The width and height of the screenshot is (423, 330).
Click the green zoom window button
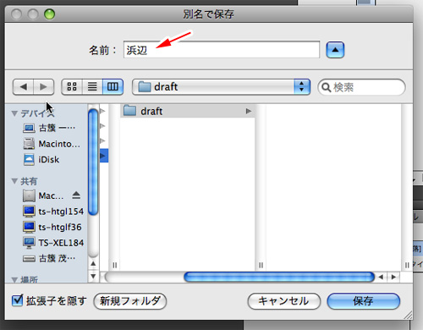tap(50, 14)
